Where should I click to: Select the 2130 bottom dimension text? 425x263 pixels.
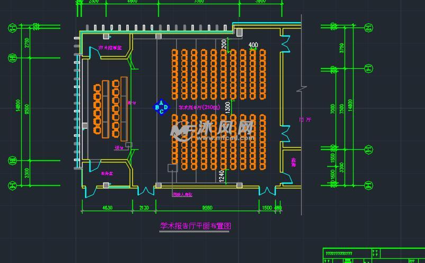(143, 208)
